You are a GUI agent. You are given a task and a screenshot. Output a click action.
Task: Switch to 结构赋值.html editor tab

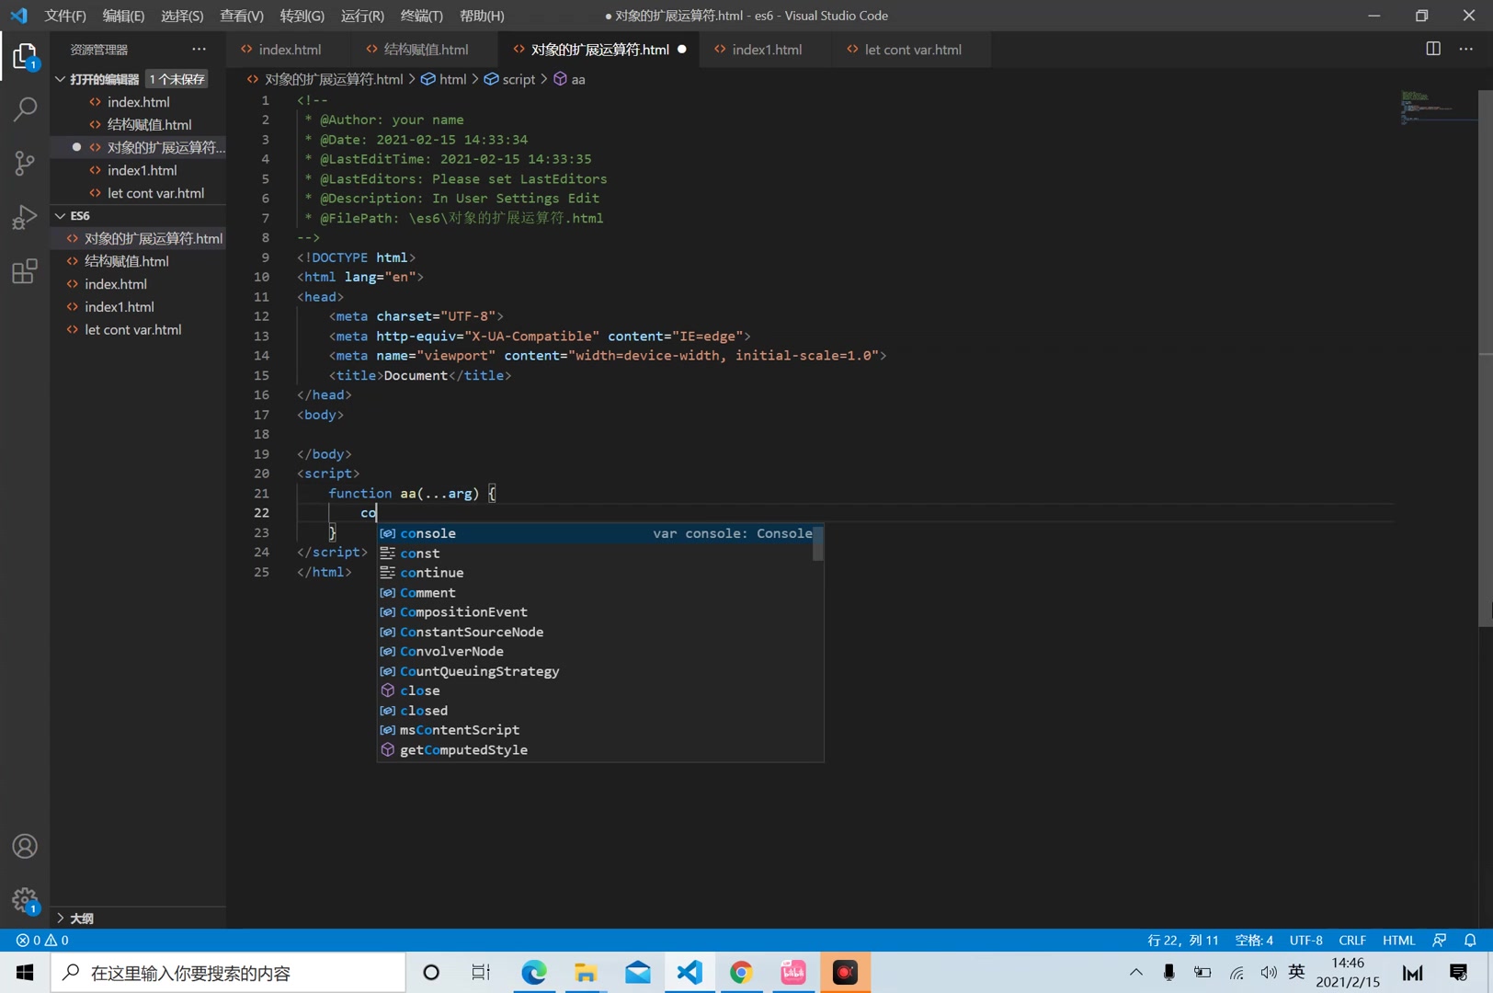425,50
